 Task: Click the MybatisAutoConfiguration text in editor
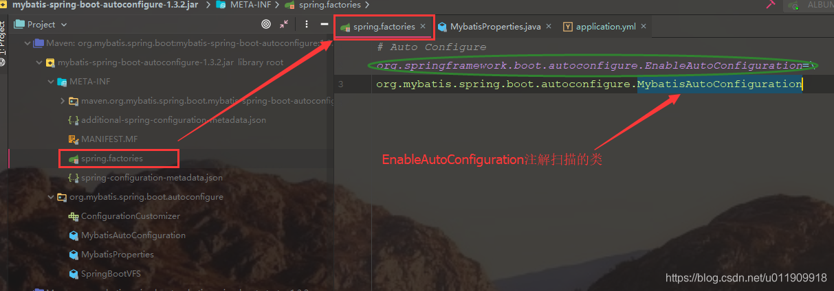tap(720, 84)
